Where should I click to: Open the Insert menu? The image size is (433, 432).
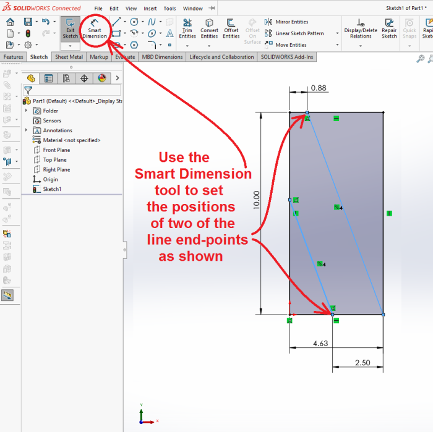click(x=150, y=9)
